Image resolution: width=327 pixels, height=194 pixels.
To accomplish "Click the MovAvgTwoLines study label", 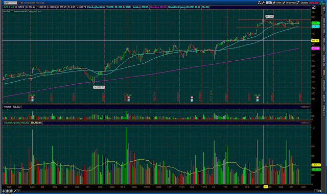I will (109, 7).
